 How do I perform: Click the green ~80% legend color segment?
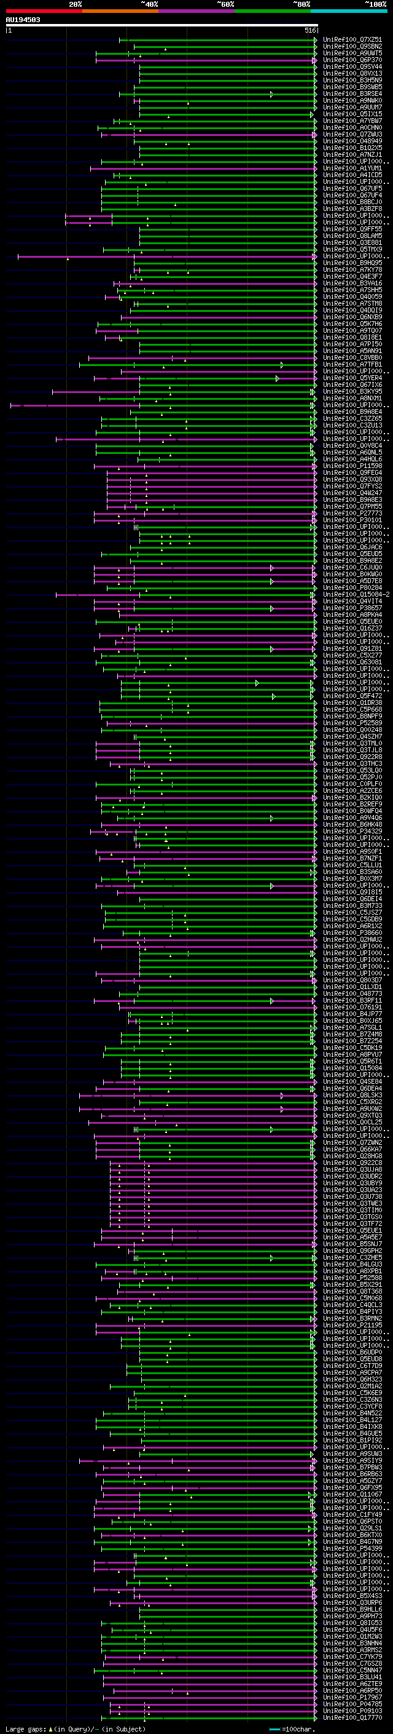[x=273, y=11]
